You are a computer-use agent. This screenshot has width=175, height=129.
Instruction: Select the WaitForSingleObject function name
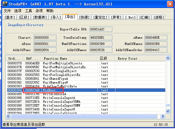pyautogui.click(x=60, y=71)
